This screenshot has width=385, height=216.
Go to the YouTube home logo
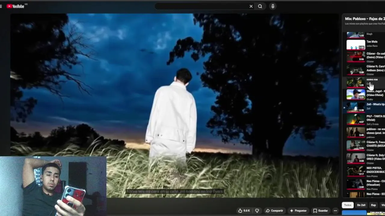pyautogui.click(x=15, y=6)
